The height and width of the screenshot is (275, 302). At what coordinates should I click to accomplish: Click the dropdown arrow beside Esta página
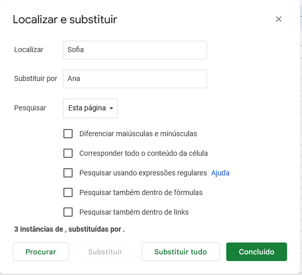click(x=111, y=108)
